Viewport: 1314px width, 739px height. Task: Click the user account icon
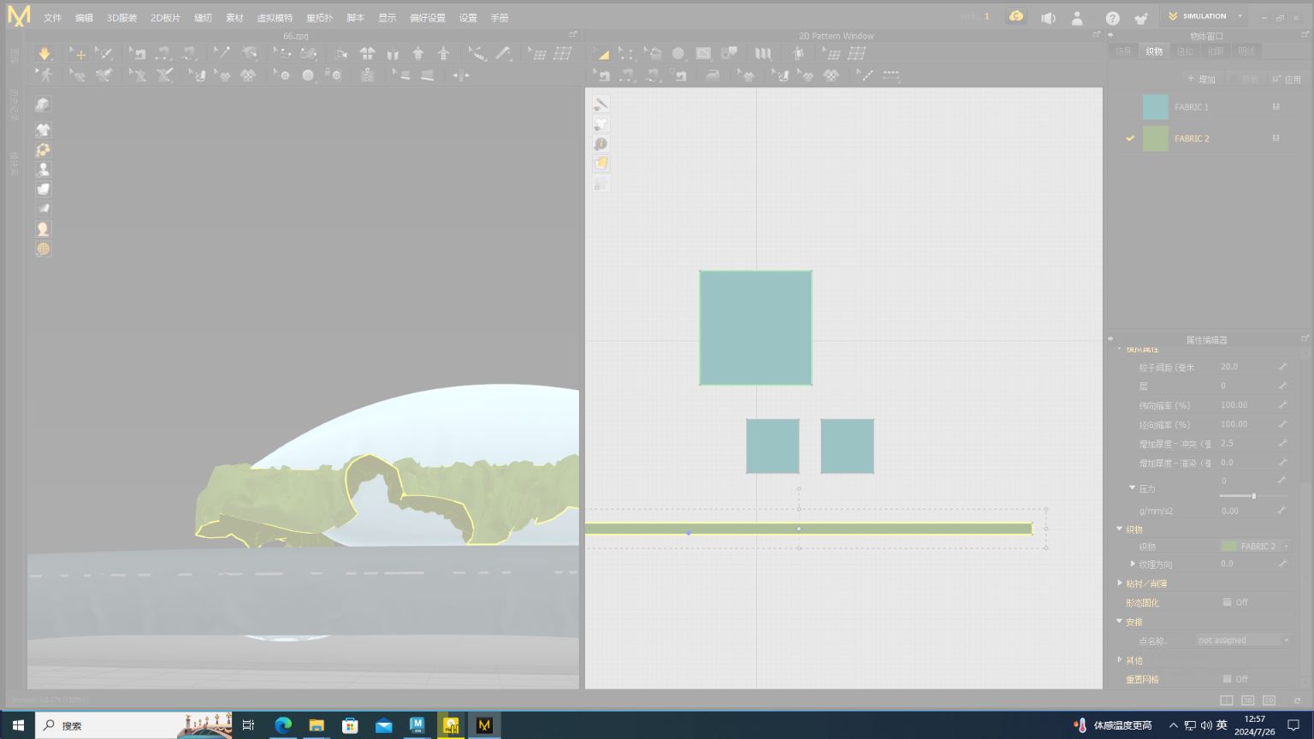coord(1077,17)
